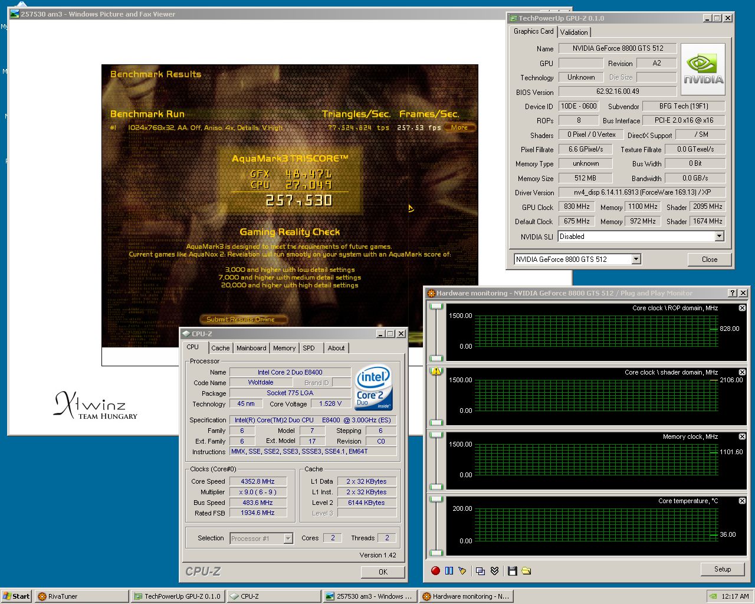The image size is (755, 604).
Task: Switch to TechPowerUp GPU-Z taskbar button
Action: pos(178,596)
